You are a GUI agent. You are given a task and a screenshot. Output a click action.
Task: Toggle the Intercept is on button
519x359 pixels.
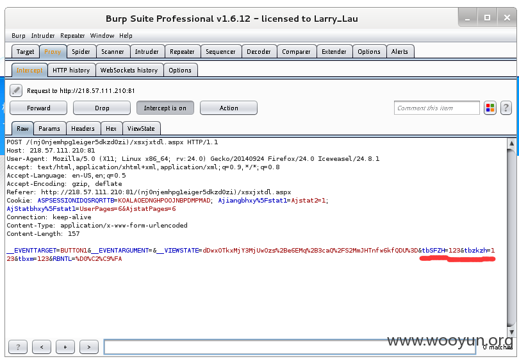(x=165, y=108)
